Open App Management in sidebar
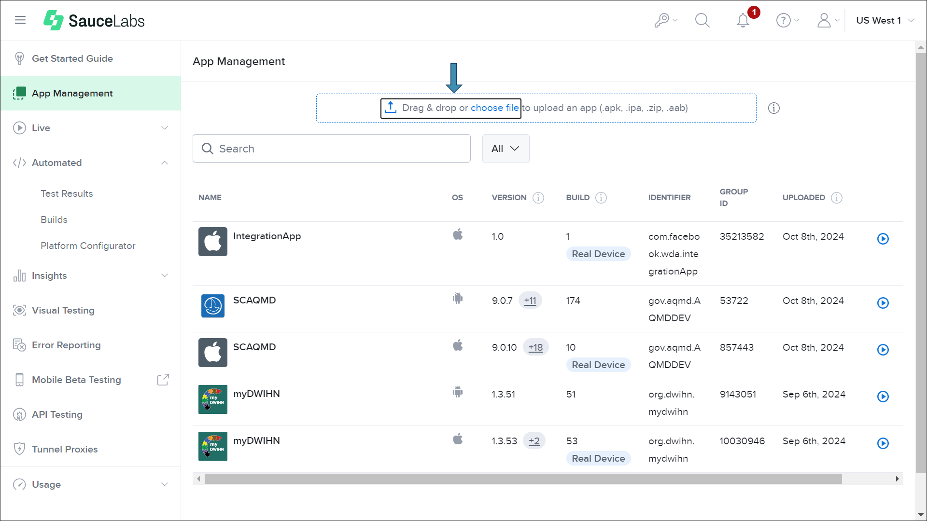 (x=91, y=93)
